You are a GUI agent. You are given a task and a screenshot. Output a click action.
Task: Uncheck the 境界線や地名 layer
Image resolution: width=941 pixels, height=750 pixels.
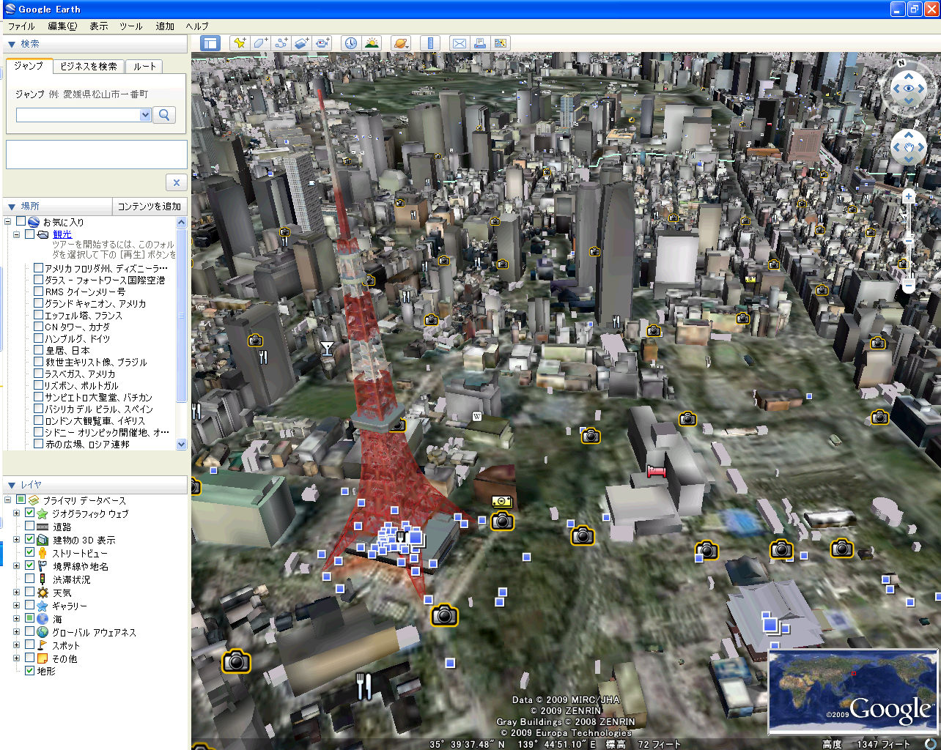(29, 566)
